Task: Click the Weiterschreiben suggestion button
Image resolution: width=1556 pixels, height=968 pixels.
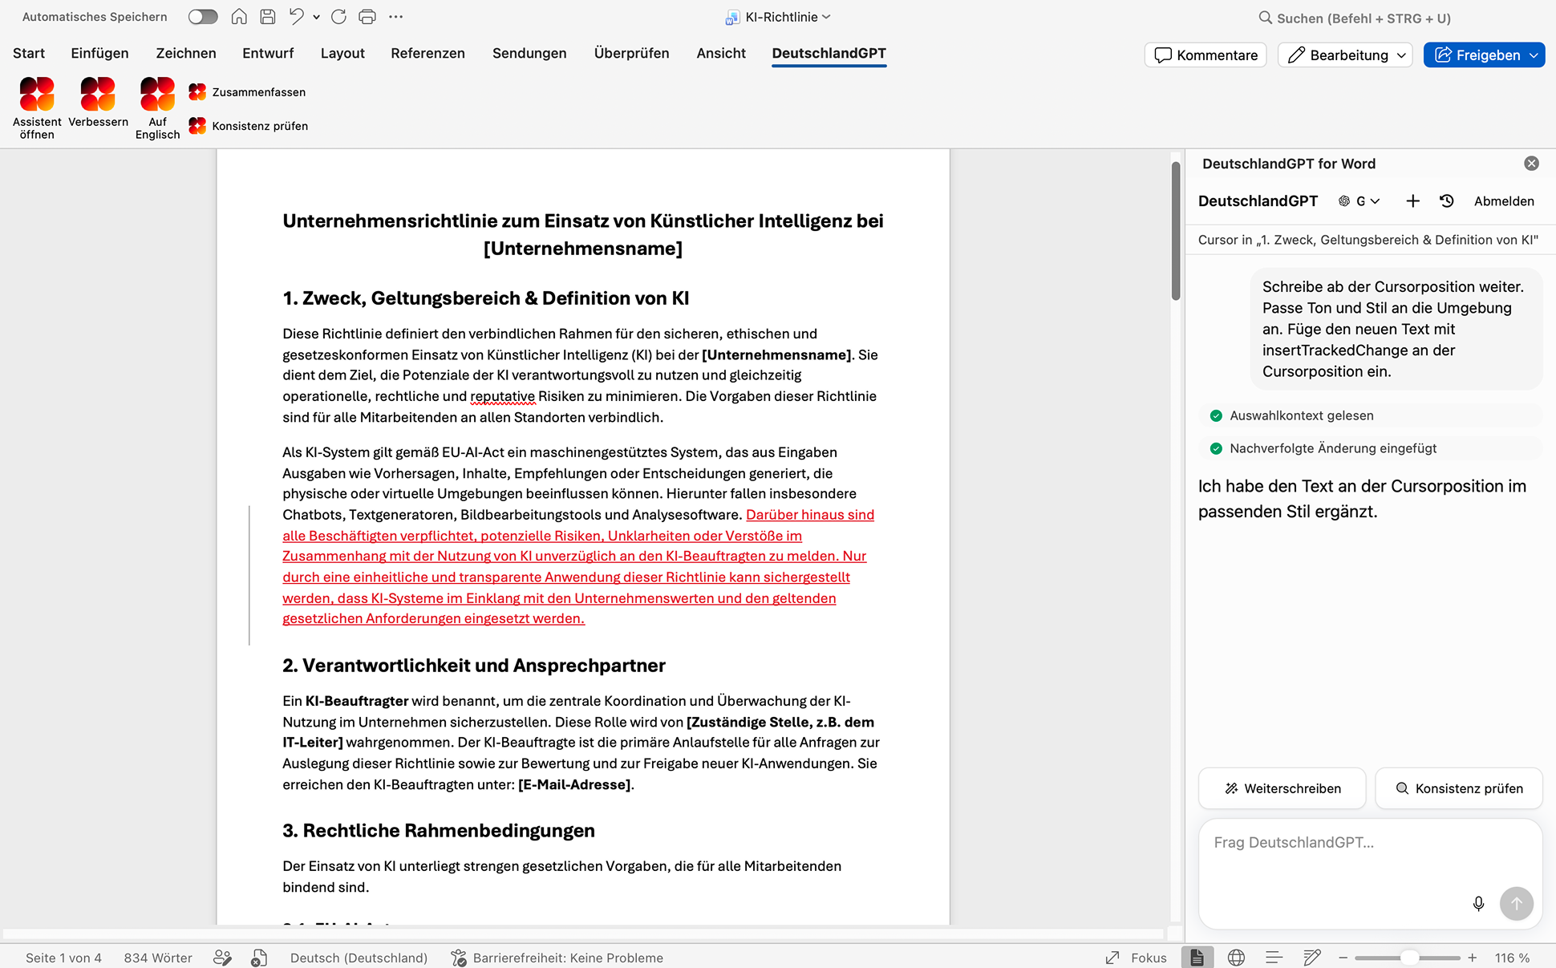Action: pyautogui.click(x=1282, y=788)
